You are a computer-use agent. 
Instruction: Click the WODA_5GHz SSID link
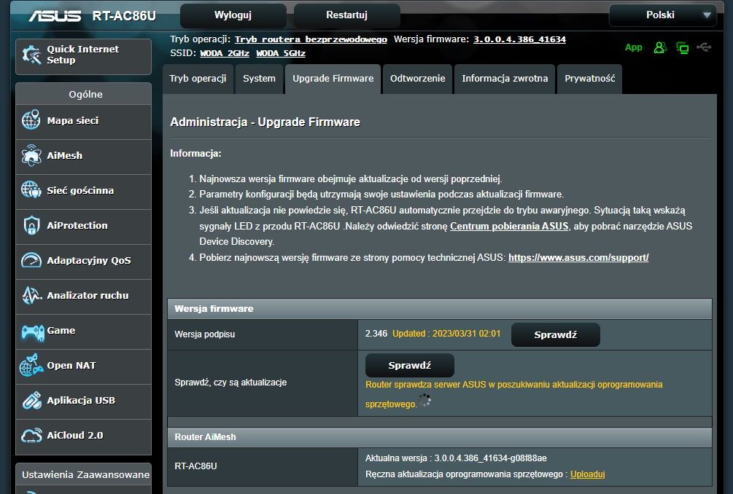281,53
